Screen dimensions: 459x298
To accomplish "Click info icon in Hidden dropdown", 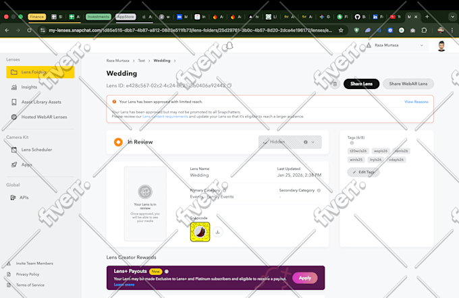I will (305, 142).
